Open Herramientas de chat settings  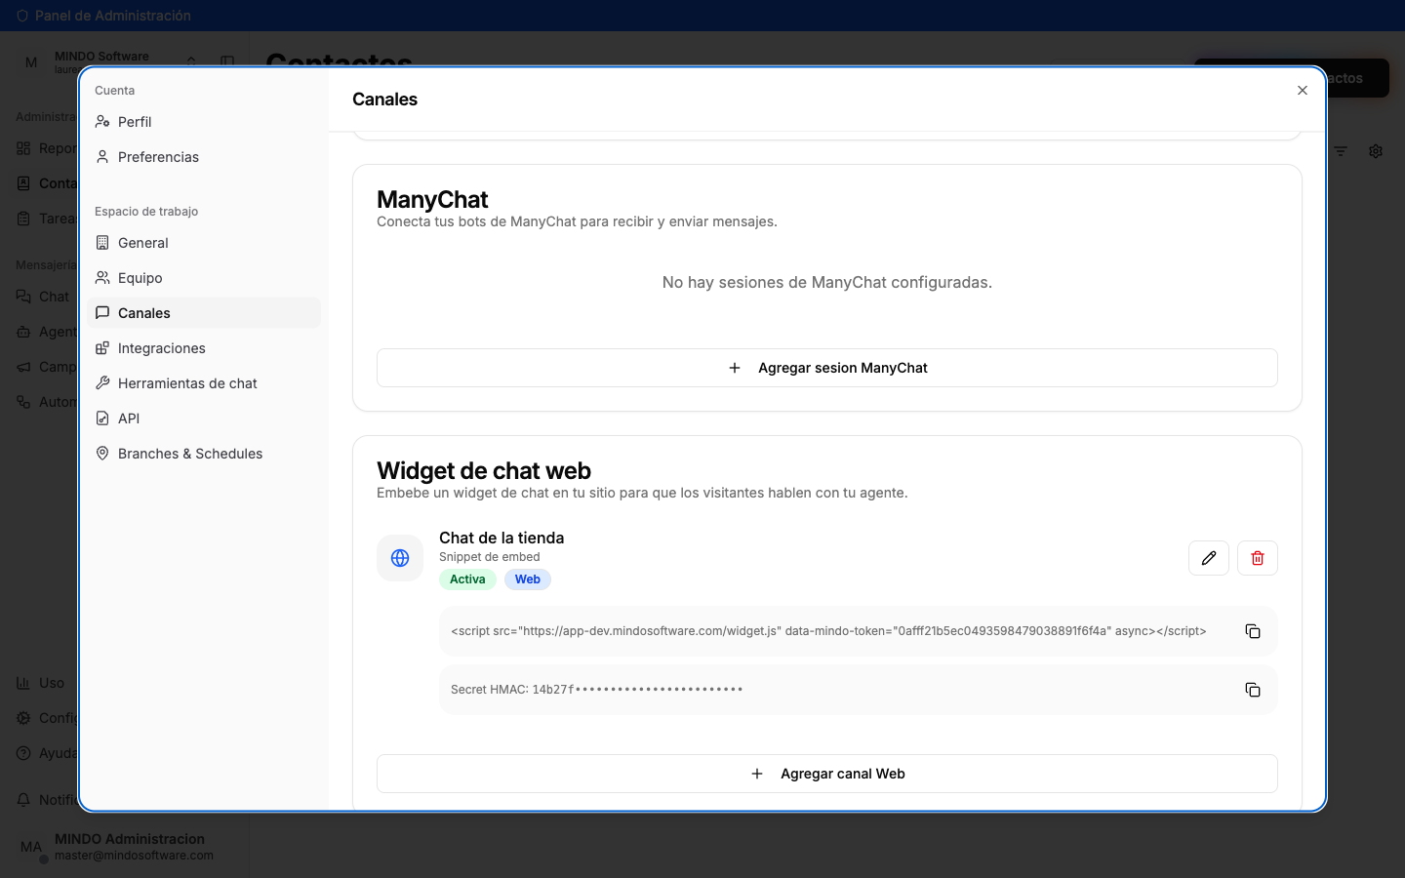tap(204, 383)
